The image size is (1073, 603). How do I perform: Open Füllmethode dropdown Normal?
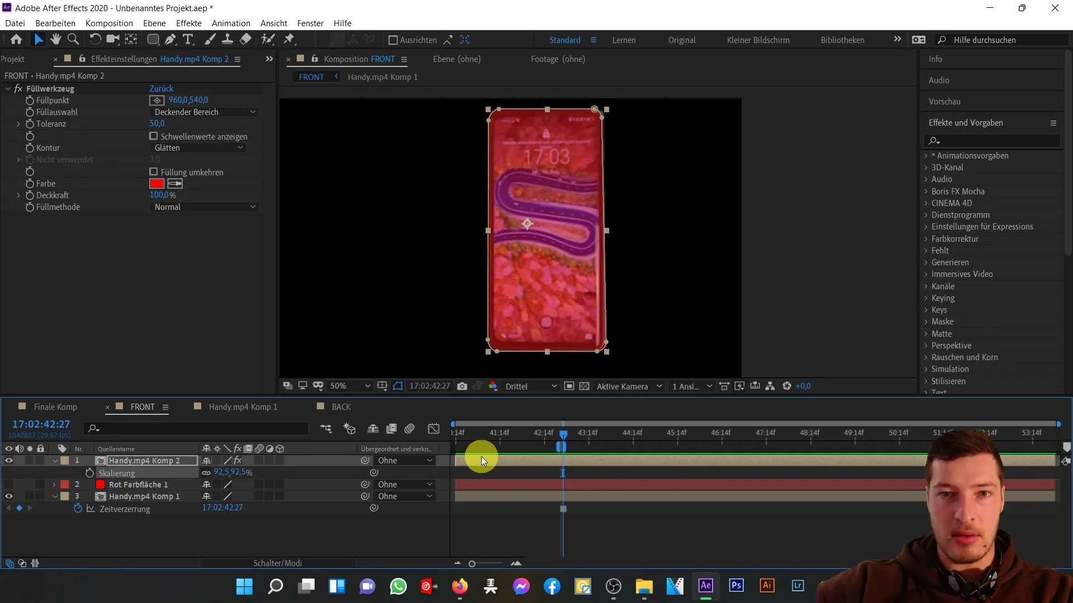205,207
